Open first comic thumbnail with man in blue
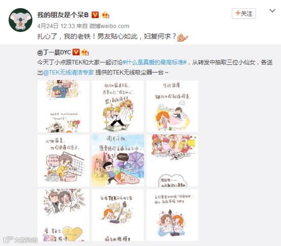 pos(63,107)
